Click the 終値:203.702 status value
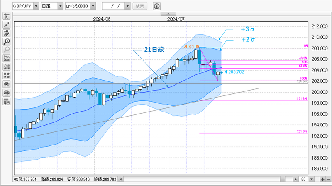332x186 pixels. pos(105,179)
